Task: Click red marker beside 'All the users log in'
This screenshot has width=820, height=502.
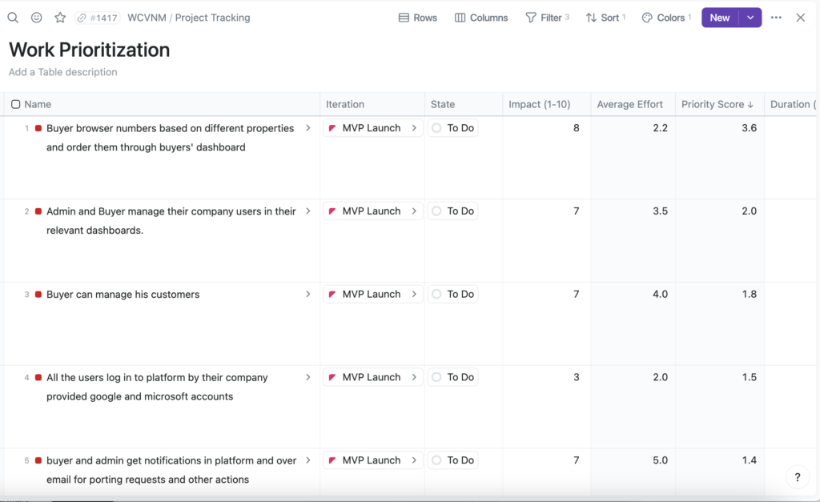Action: point(38,378)
